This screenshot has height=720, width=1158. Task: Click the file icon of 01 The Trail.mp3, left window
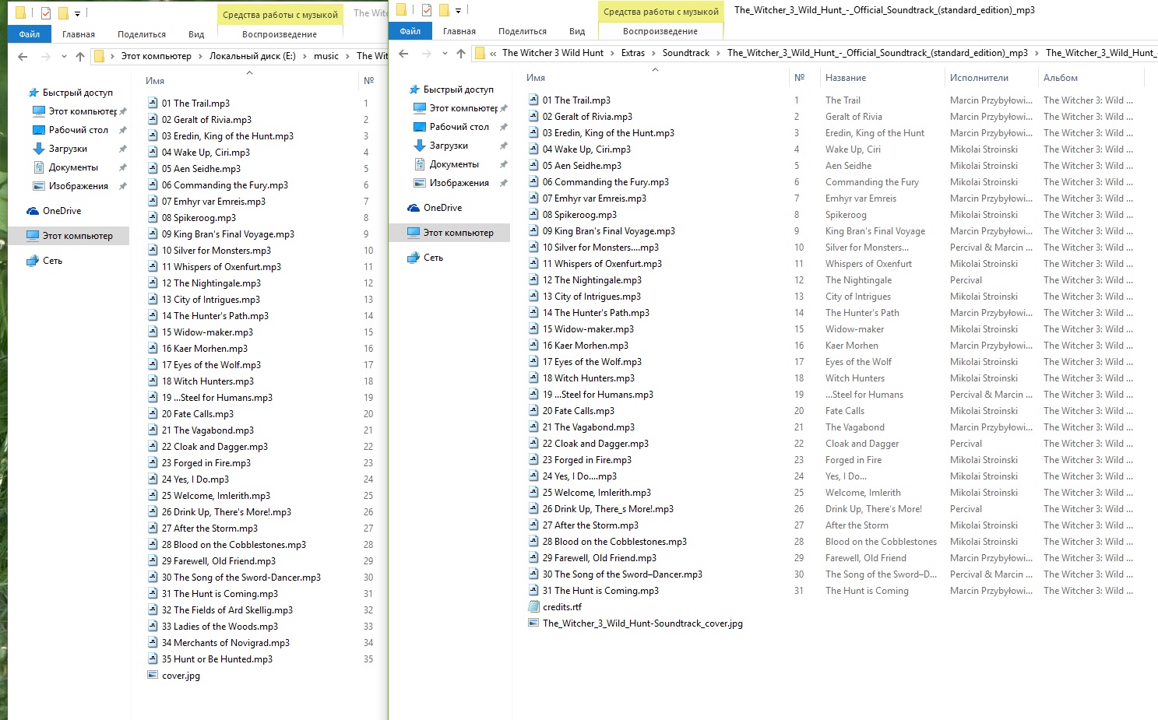pyautogui.click(x=153, y=104)
